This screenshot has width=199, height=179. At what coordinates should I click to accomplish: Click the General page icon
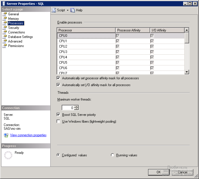click(x=5, y=14)
